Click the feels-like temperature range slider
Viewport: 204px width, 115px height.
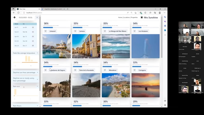coord(25,62)
